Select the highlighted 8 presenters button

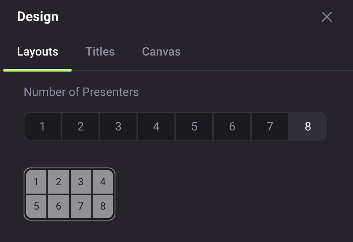point(308,126)
